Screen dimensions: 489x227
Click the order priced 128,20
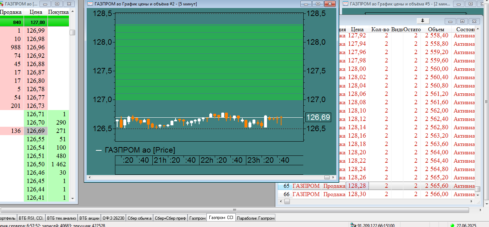point(357,152)
